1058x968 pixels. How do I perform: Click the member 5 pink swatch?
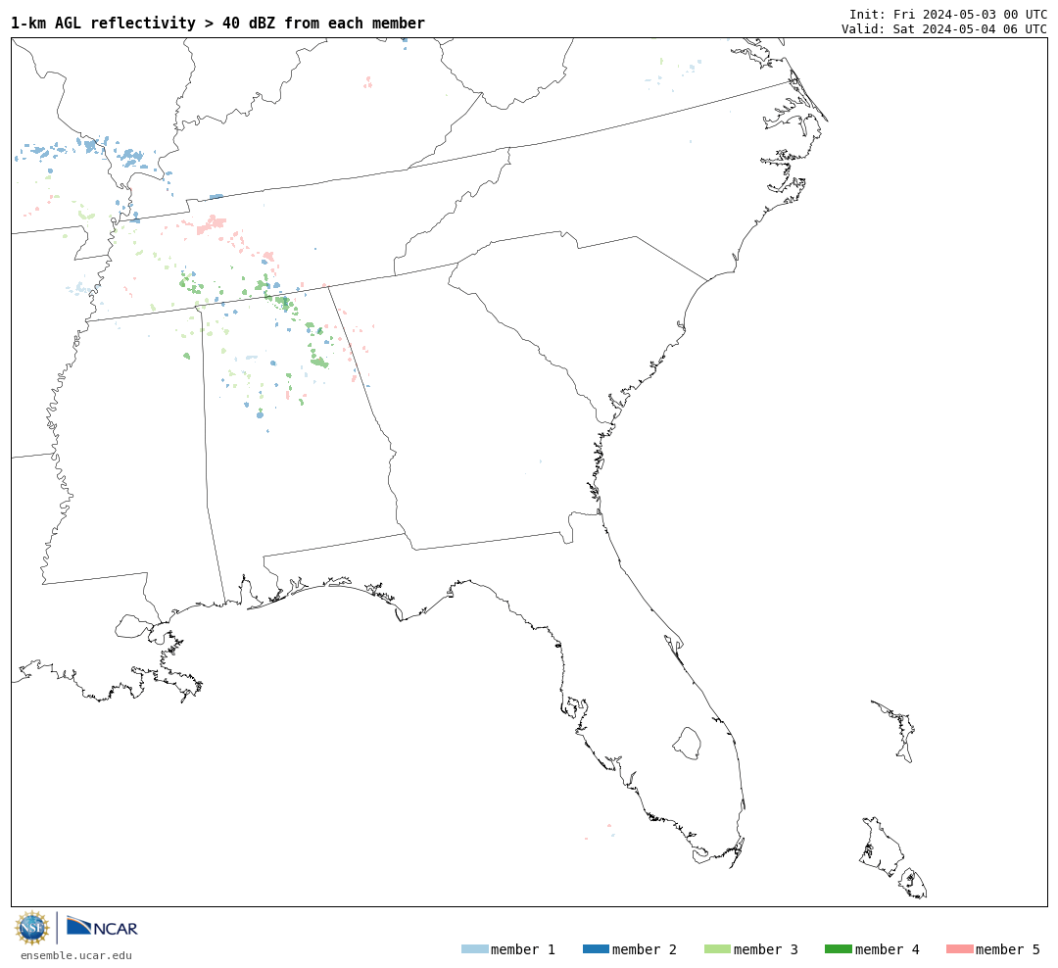coord(959,949)
